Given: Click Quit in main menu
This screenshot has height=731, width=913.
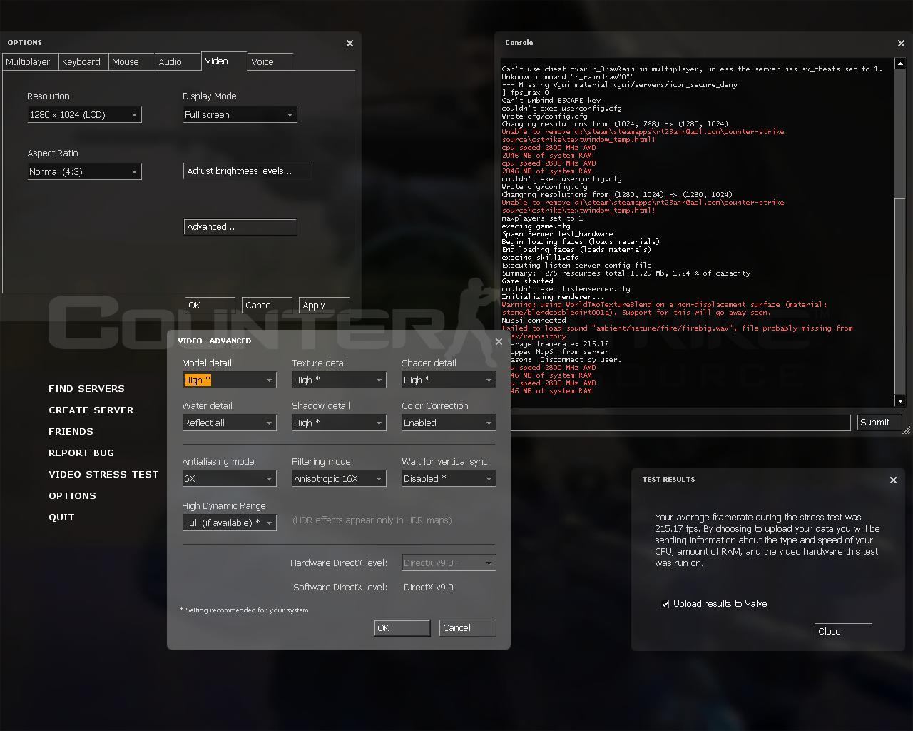Looking at the screenshot, I should [x=61, y=517].
